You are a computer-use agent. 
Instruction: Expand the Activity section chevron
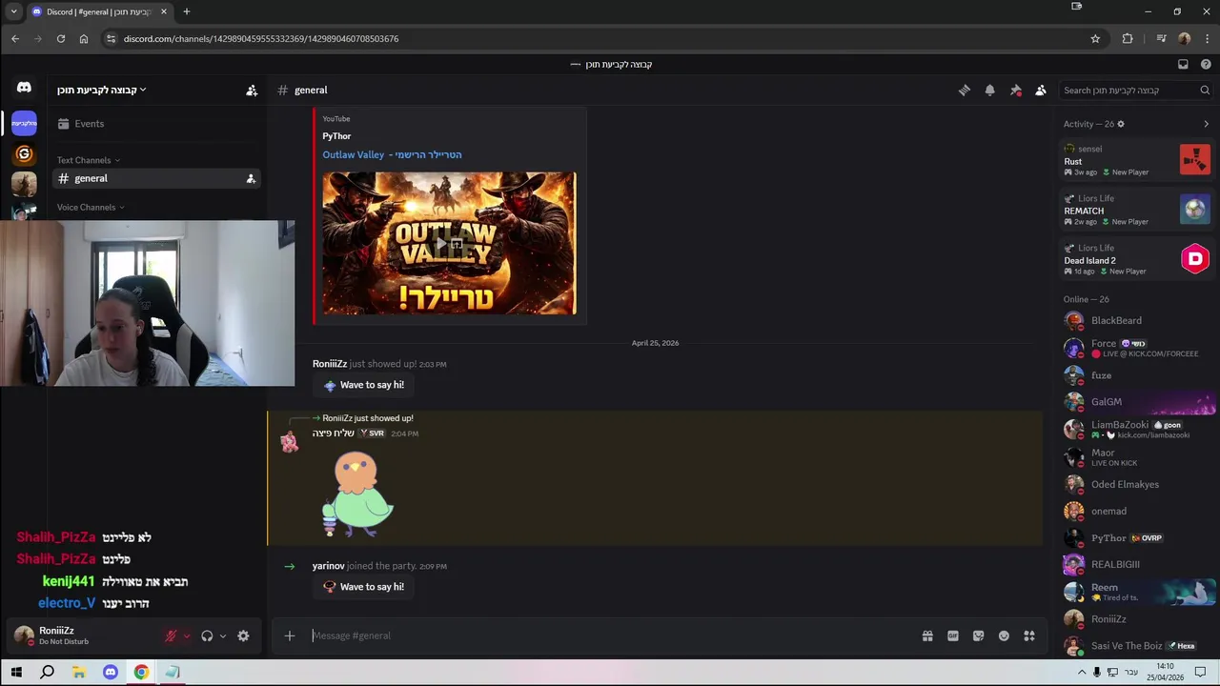click(x=1206, y=124)
